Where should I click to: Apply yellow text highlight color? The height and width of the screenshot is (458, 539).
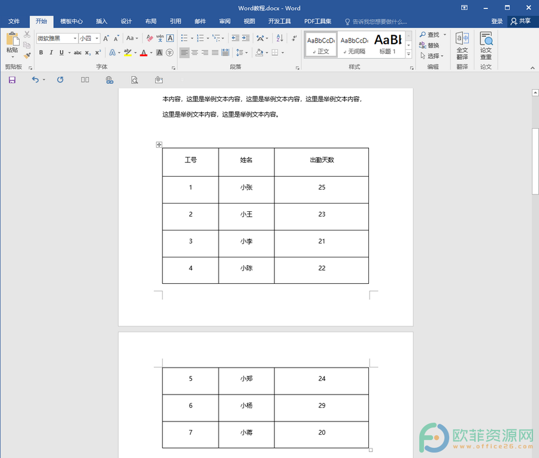tap(128, 53)
